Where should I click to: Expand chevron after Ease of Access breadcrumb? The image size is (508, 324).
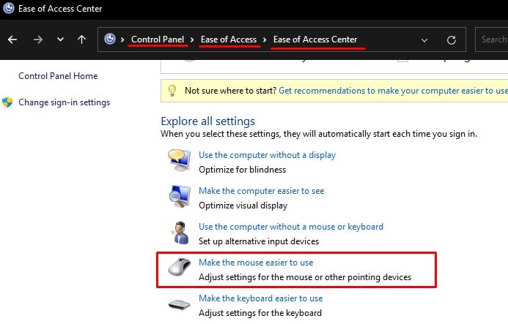(x=265, y=39)
